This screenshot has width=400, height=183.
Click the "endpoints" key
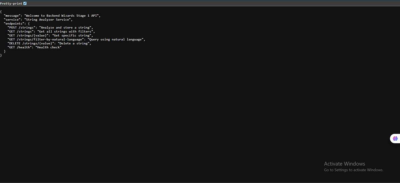pyautogui.click(x=14, y=24)
